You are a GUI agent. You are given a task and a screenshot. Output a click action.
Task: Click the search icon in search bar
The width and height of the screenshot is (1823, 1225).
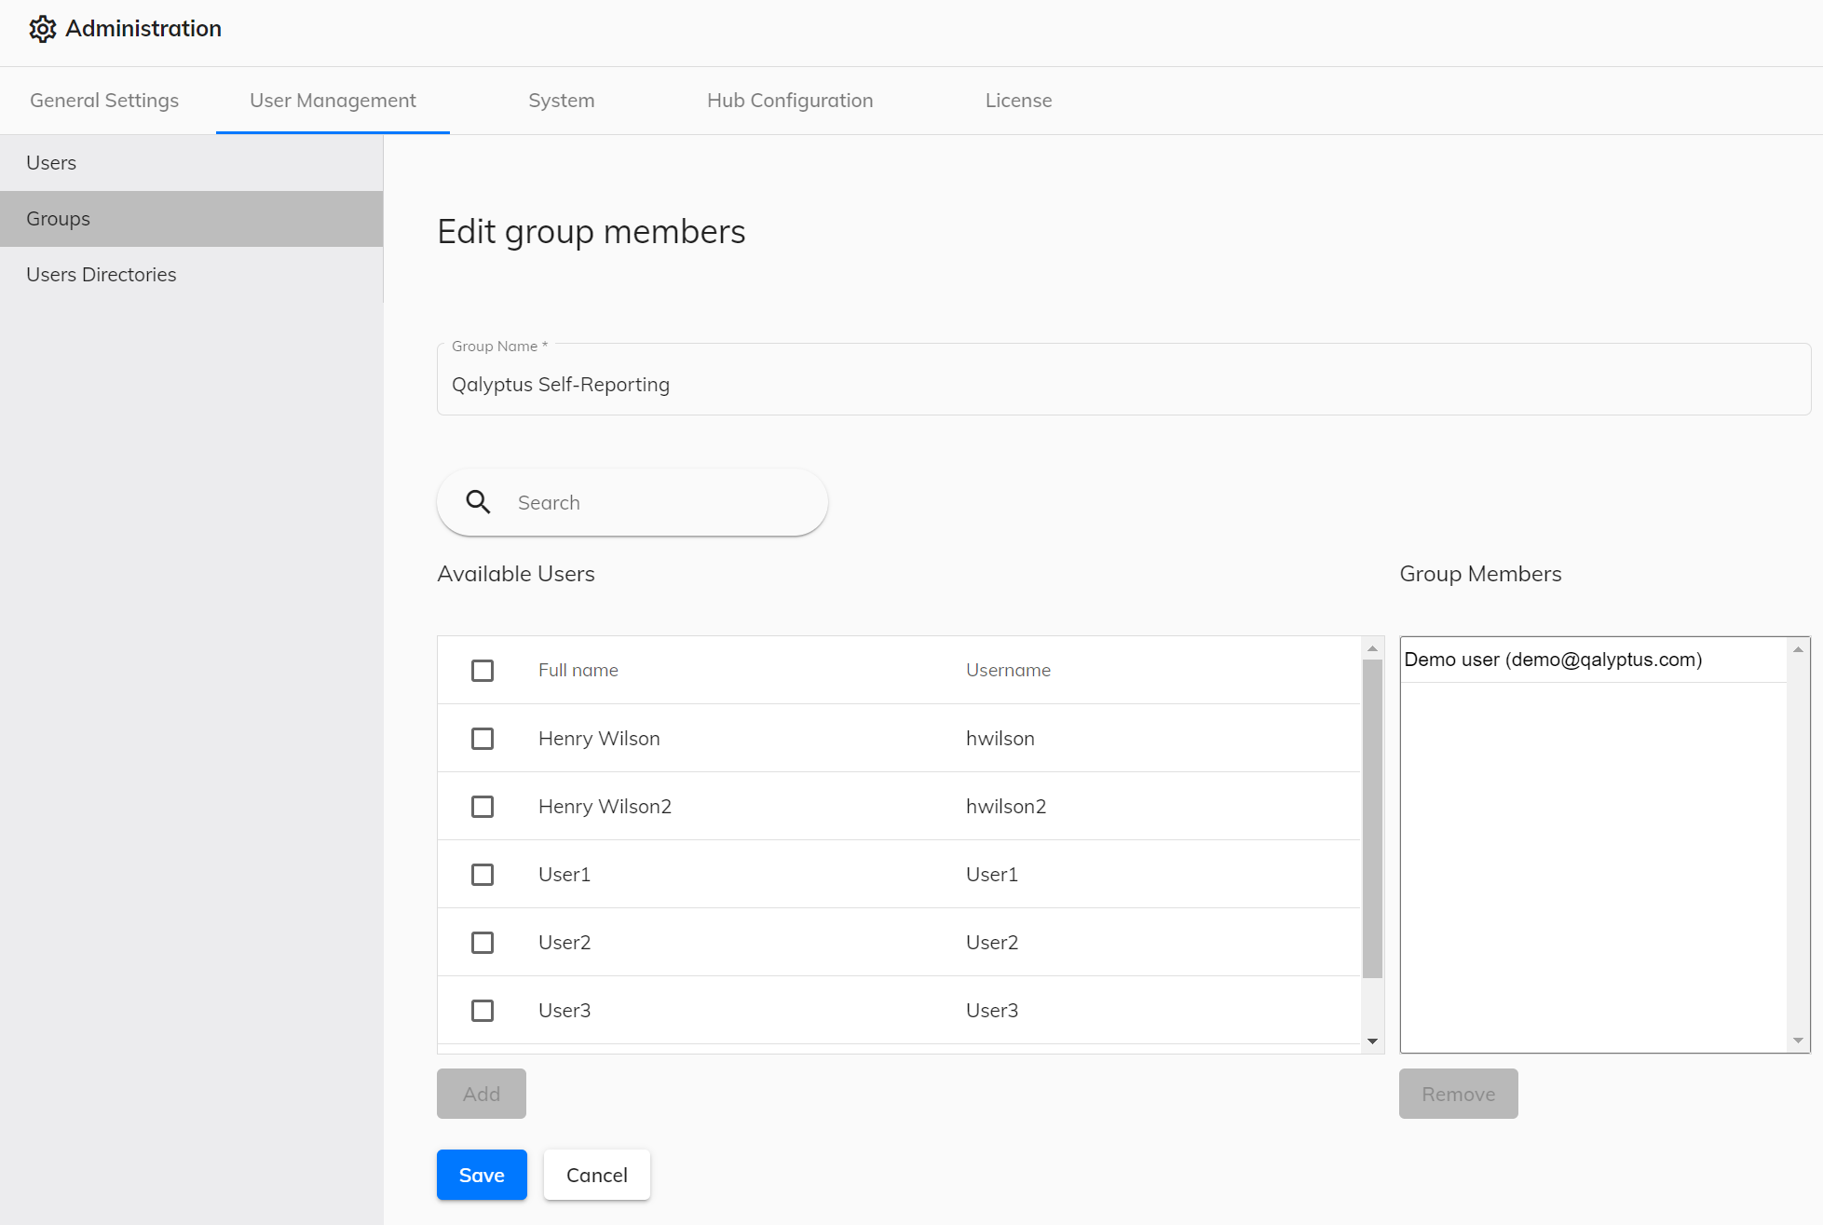478,500
